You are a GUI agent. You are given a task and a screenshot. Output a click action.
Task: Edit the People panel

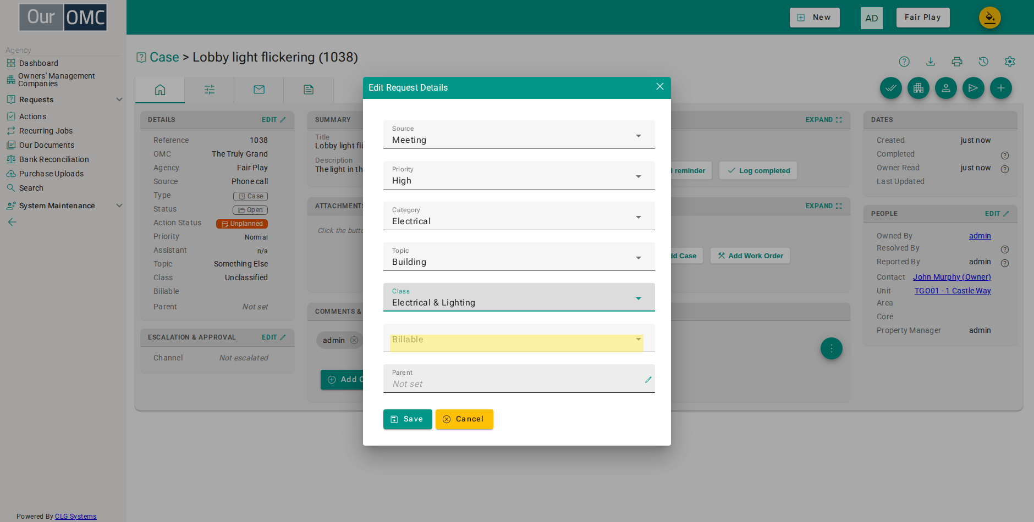coord(997,214)
